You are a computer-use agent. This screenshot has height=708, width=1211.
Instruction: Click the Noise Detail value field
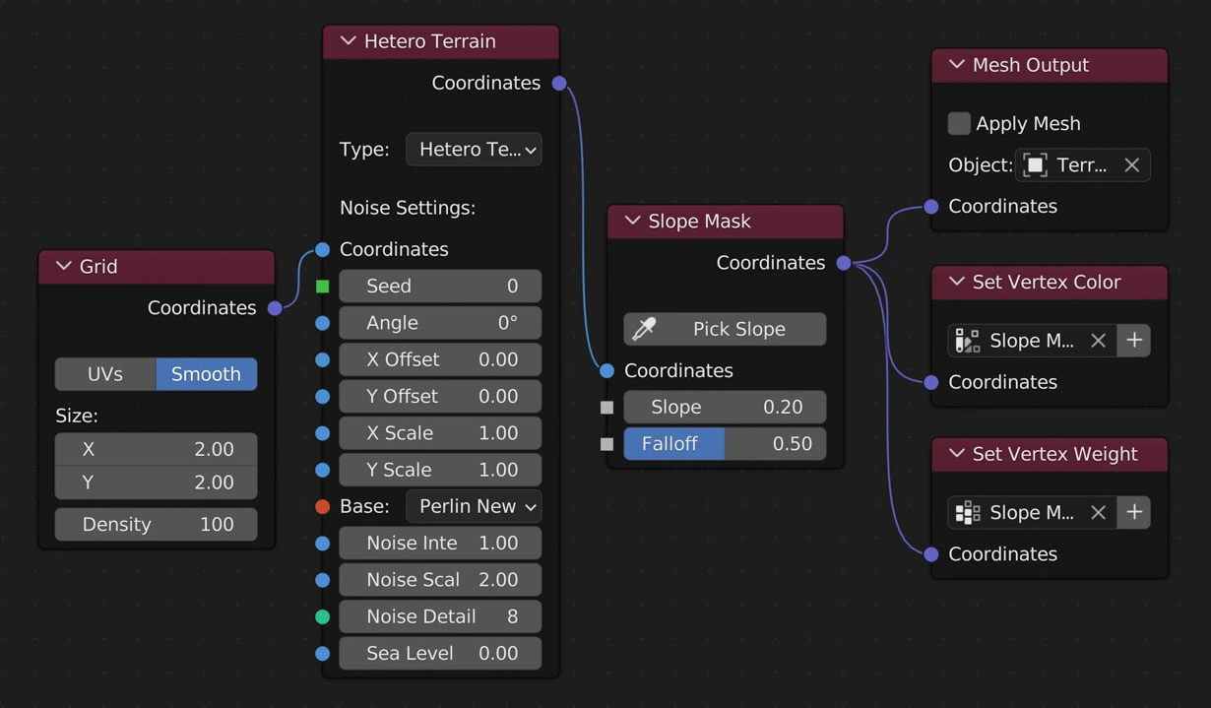(440, 617)
